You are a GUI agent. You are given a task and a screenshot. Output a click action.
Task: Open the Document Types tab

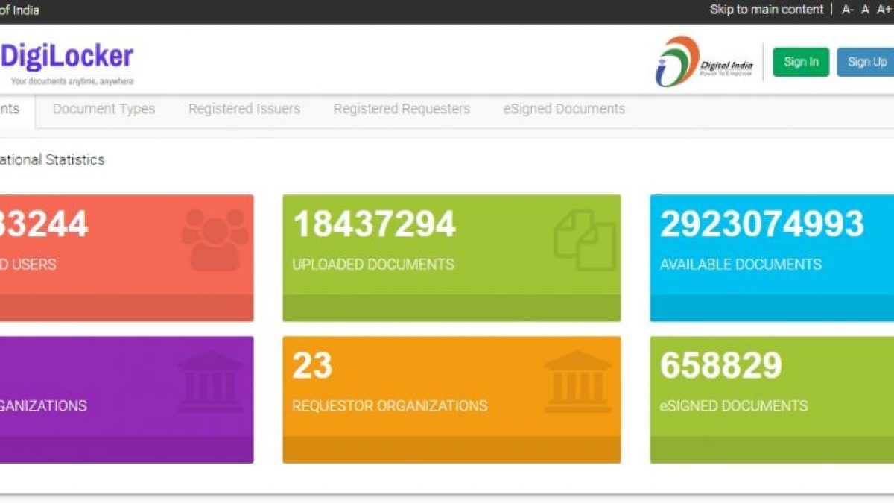coord(104,109)
